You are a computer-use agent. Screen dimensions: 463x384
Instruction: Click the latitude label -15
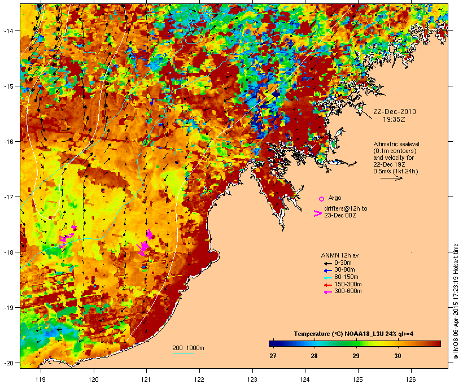(8, 86)
